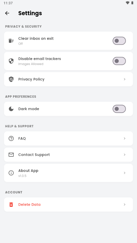Click the crescent moon Dark mode icon

11,109
